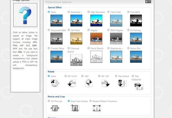Image resolution: width=172 pixels, height=118 pixels.
Task: Select the rotate None radio button
Action: [x=49, y=76]
